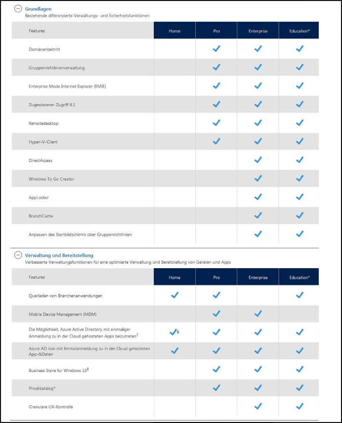Click the Home checkmark for Azure AD Join

click(175, 351)
